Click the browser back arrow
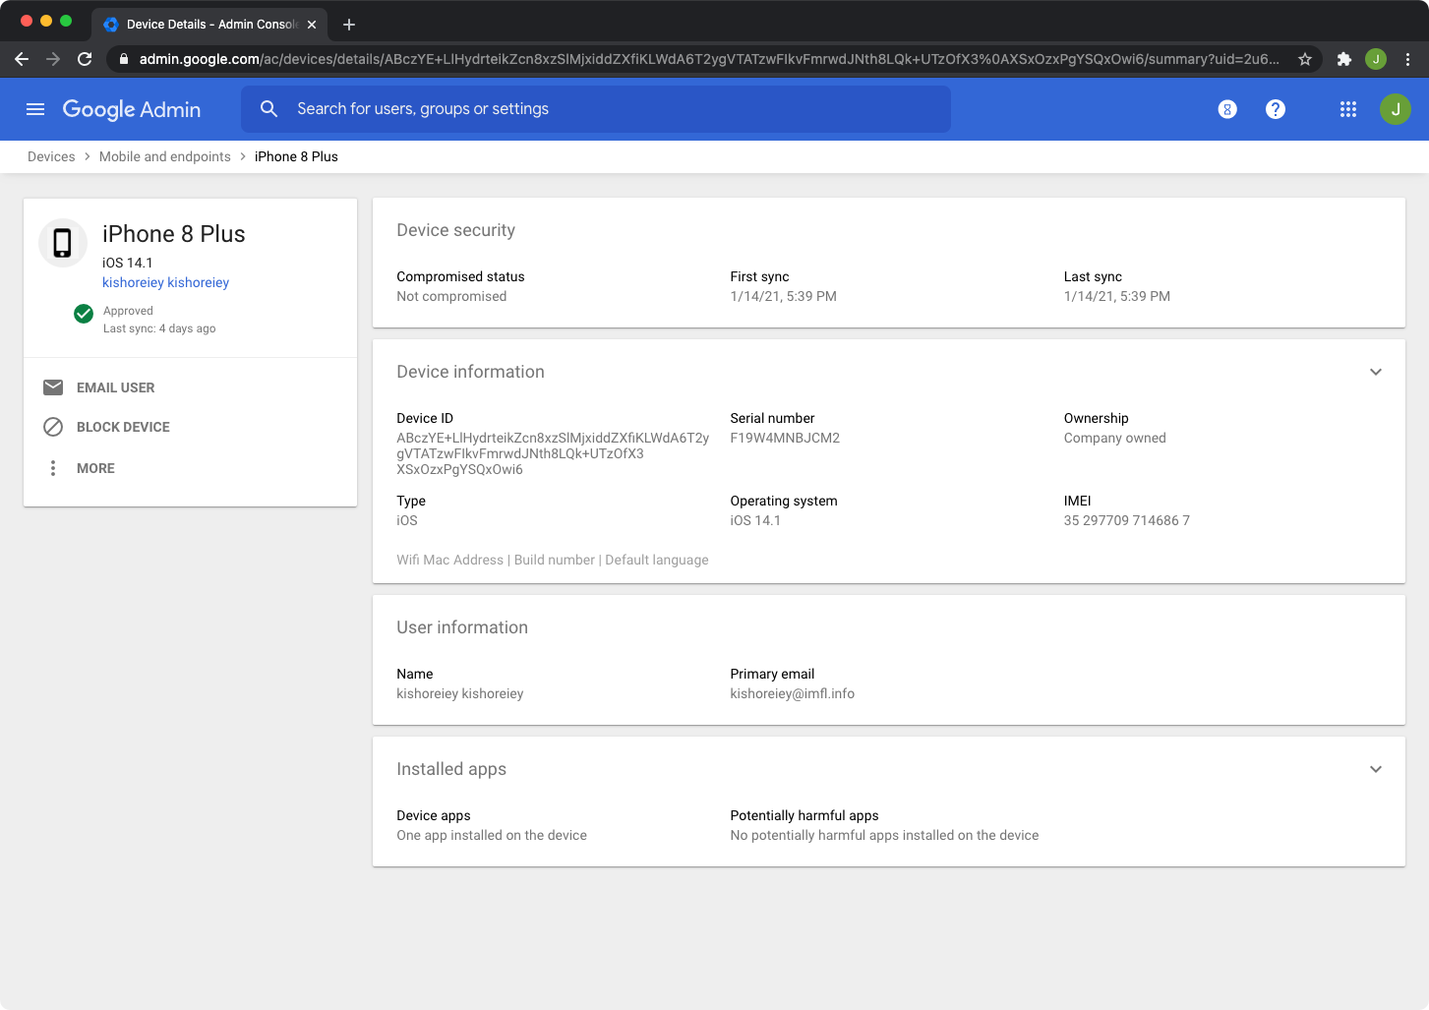1429x1010 pixels. (22, 59)
